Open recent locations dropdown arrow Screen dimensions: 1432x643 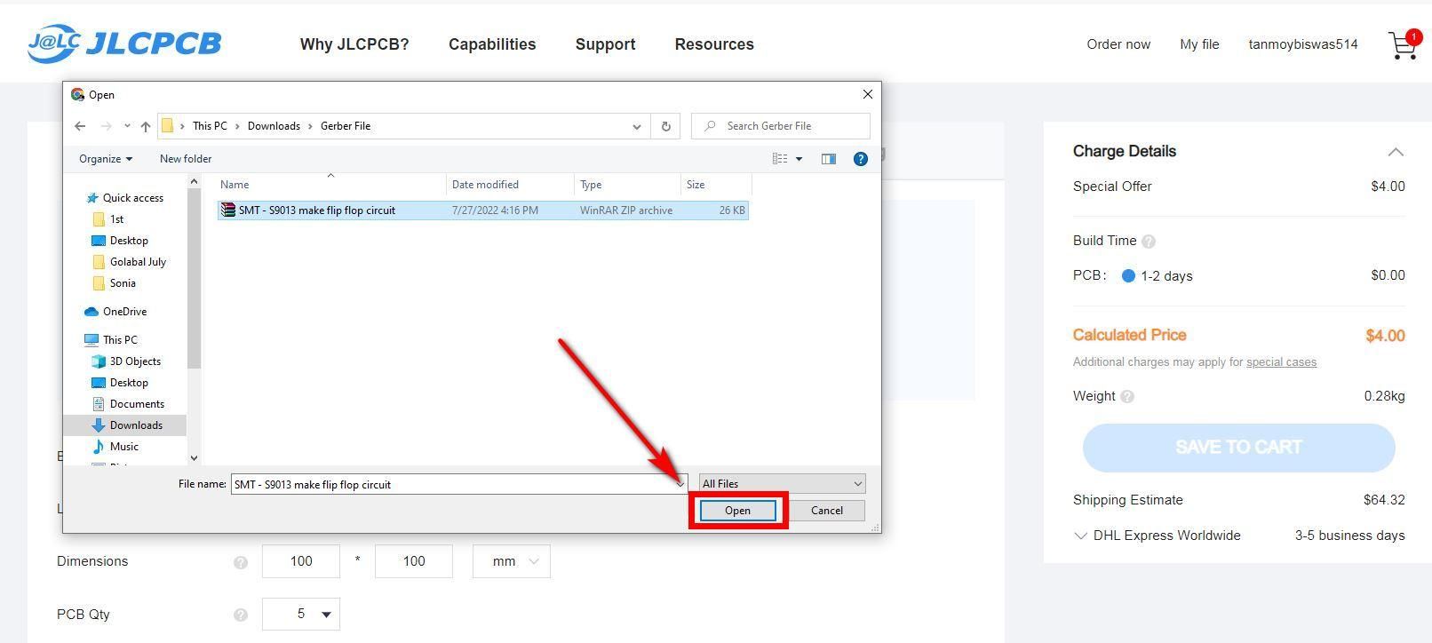[127, 126]
